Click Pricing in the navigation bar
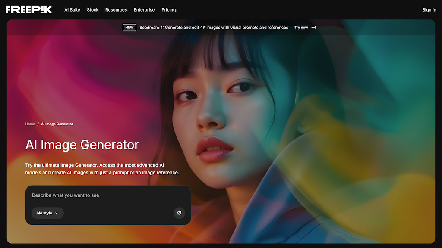Viewport: 442px width, 248px height. pyautogui.click(x=168, y=9)
